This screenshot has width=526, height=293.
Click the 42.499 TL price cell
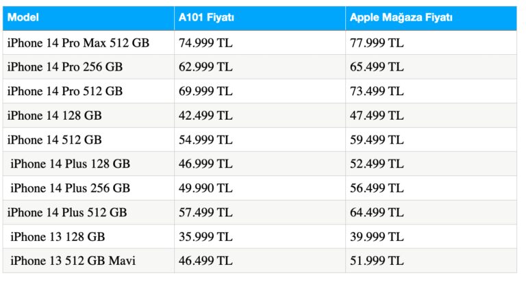(205, 116)
